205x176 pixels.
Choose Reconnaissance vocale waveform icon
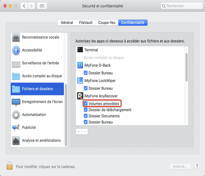pos(16,37)
